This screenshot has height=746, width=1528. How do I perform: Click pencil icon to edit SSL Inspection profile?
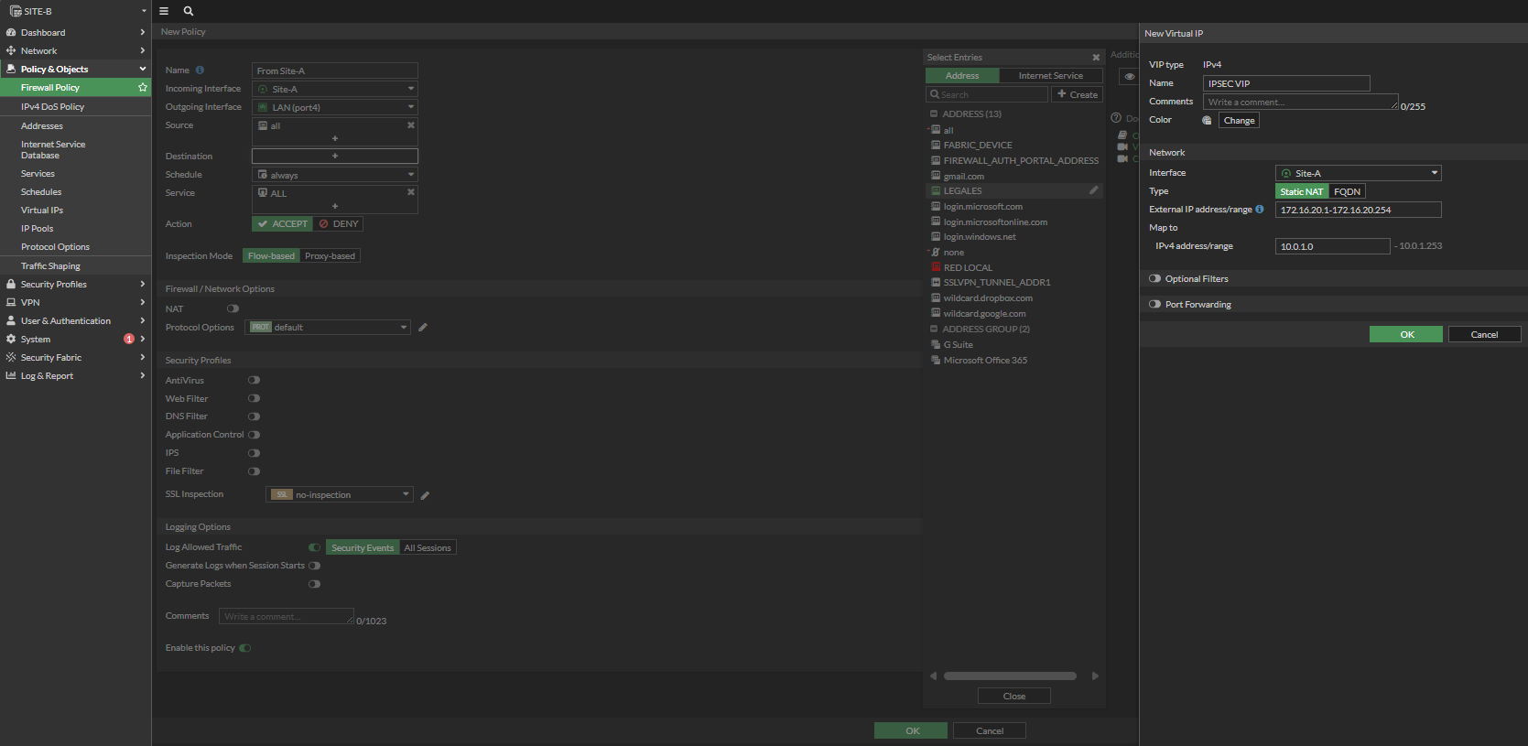click(425, 495)
